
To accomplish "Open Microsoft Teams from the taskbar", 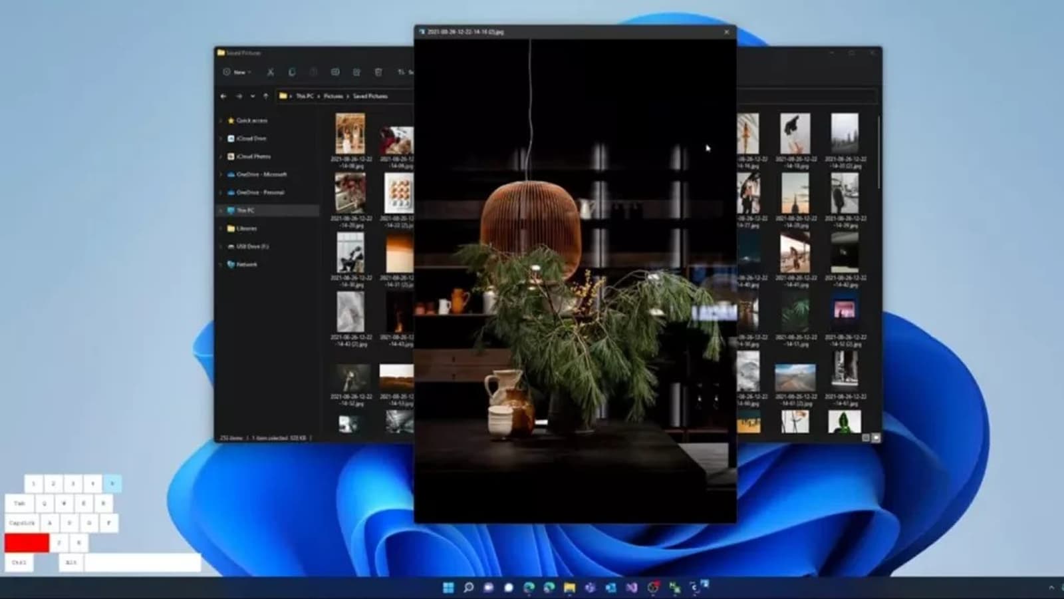I will 590,587.
